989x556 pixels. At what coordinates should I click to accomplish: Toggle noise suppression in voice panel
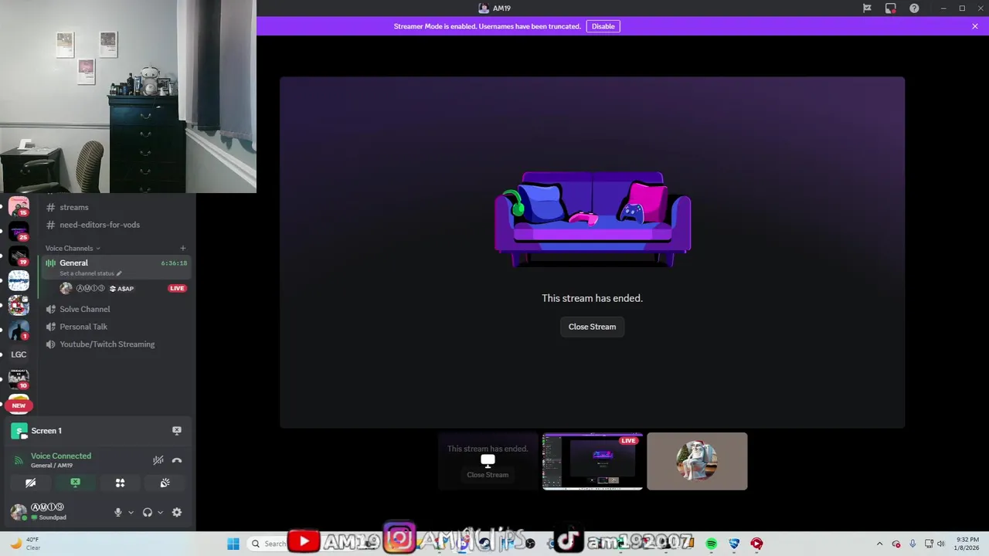158,460
